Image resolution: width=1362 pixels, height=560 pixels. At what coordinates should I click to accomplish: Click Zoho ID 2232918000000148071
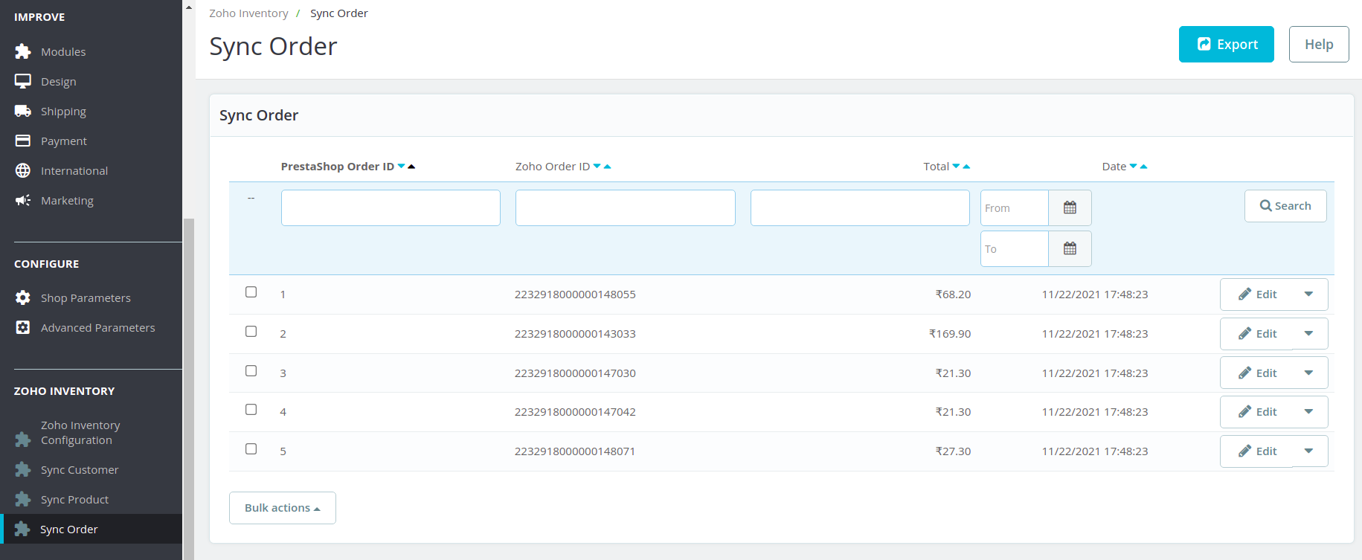pos(575,451)
